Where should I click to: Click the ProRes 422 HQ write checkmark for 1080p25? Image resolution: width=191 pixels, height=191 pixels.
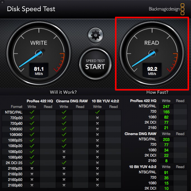[32, 140]
